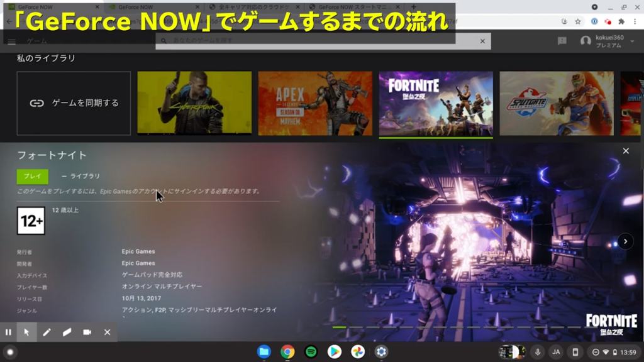Click the ライブラリ remove button
The width and height of the screenshot is (644, 362).
pyautogui.click(x=80, y=176)
